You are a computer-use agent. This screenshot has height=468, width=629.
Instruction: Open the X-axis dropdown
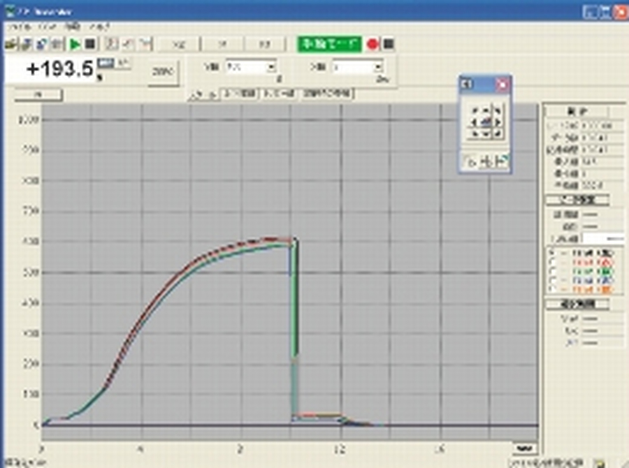click(x=378, y=68)
